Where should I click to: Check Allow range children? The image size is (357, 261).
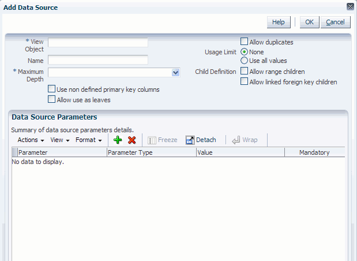tap(244, 71)
